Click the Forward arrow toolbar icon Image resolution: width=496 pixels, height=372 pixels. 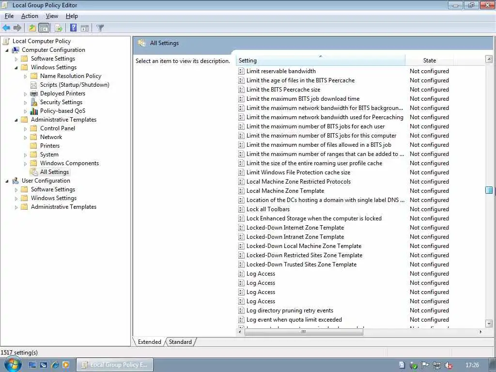pos(17,28)
